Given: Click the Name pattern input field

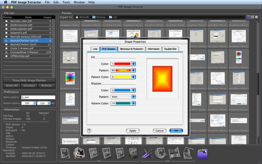Looking at the screenshot, I should 38,97.
